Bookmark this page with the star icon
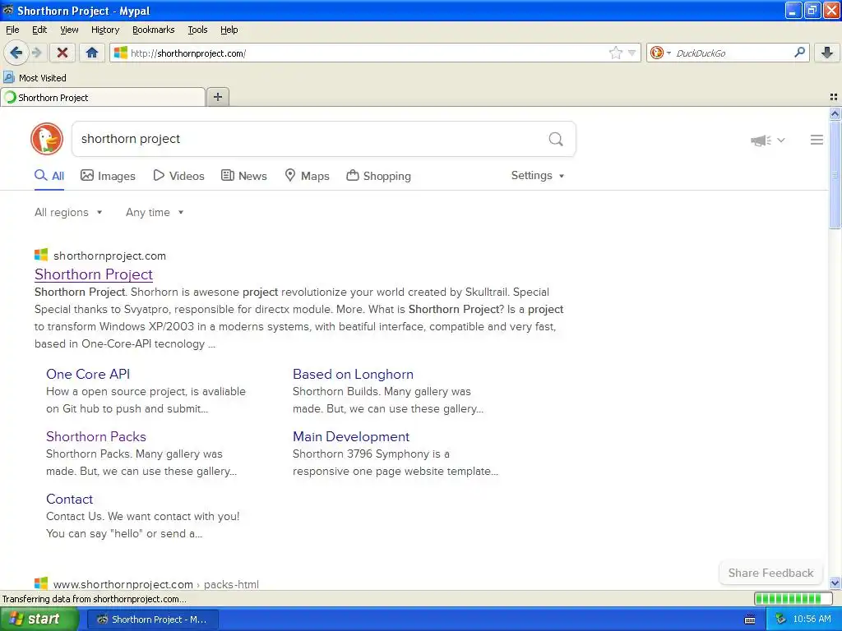 (615, 53)
